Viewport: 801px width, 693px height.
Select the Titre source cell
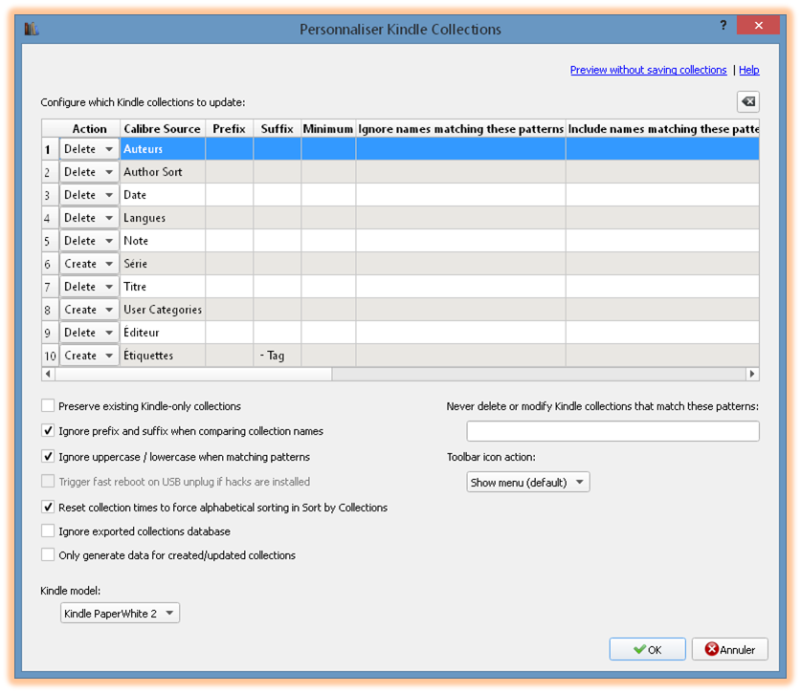click(x=163, y=287)
